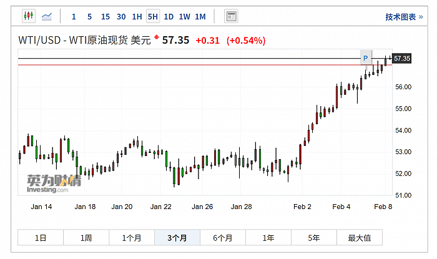This screenshot has width=437, height=259.
Task: Click the Investing.com watermark logo
Action: (54, 182)
